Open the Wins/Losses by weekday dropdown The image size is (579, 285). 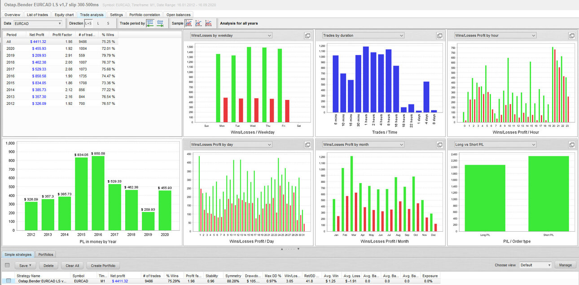coord(231,35)
